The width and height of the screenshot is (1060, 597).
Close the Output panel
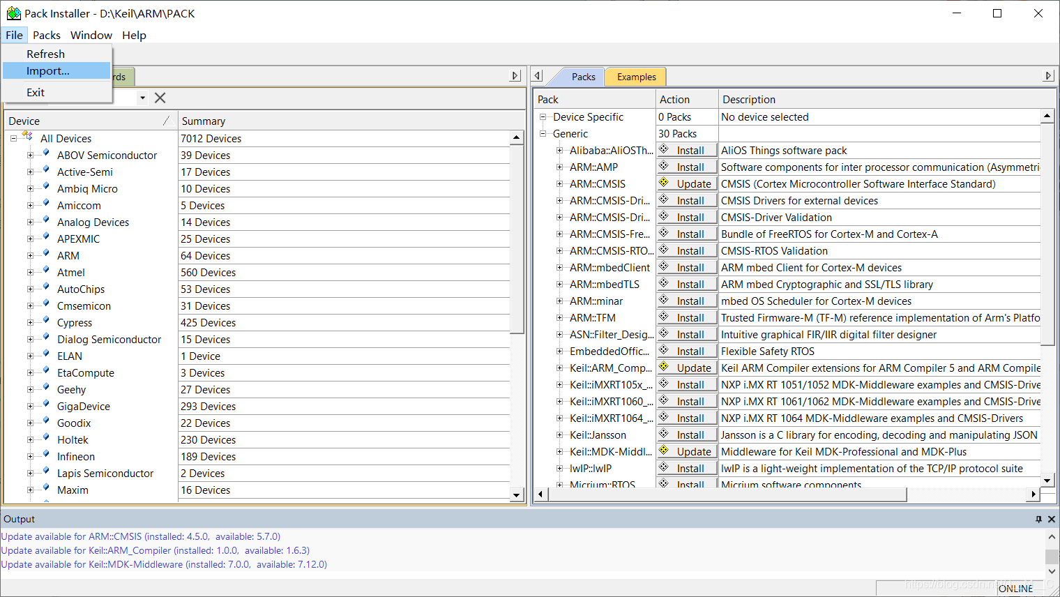1052,519
